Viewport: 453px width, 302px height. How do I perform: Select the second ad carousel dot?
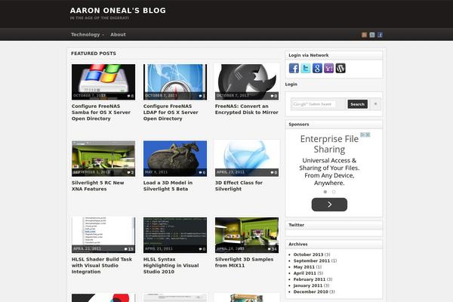pyautogui.click(x=334, y=192)
